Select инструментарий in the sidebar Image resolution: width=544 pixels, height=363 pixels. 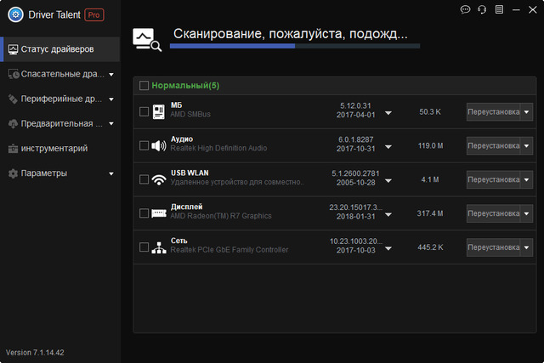click(x=54, y=148)
